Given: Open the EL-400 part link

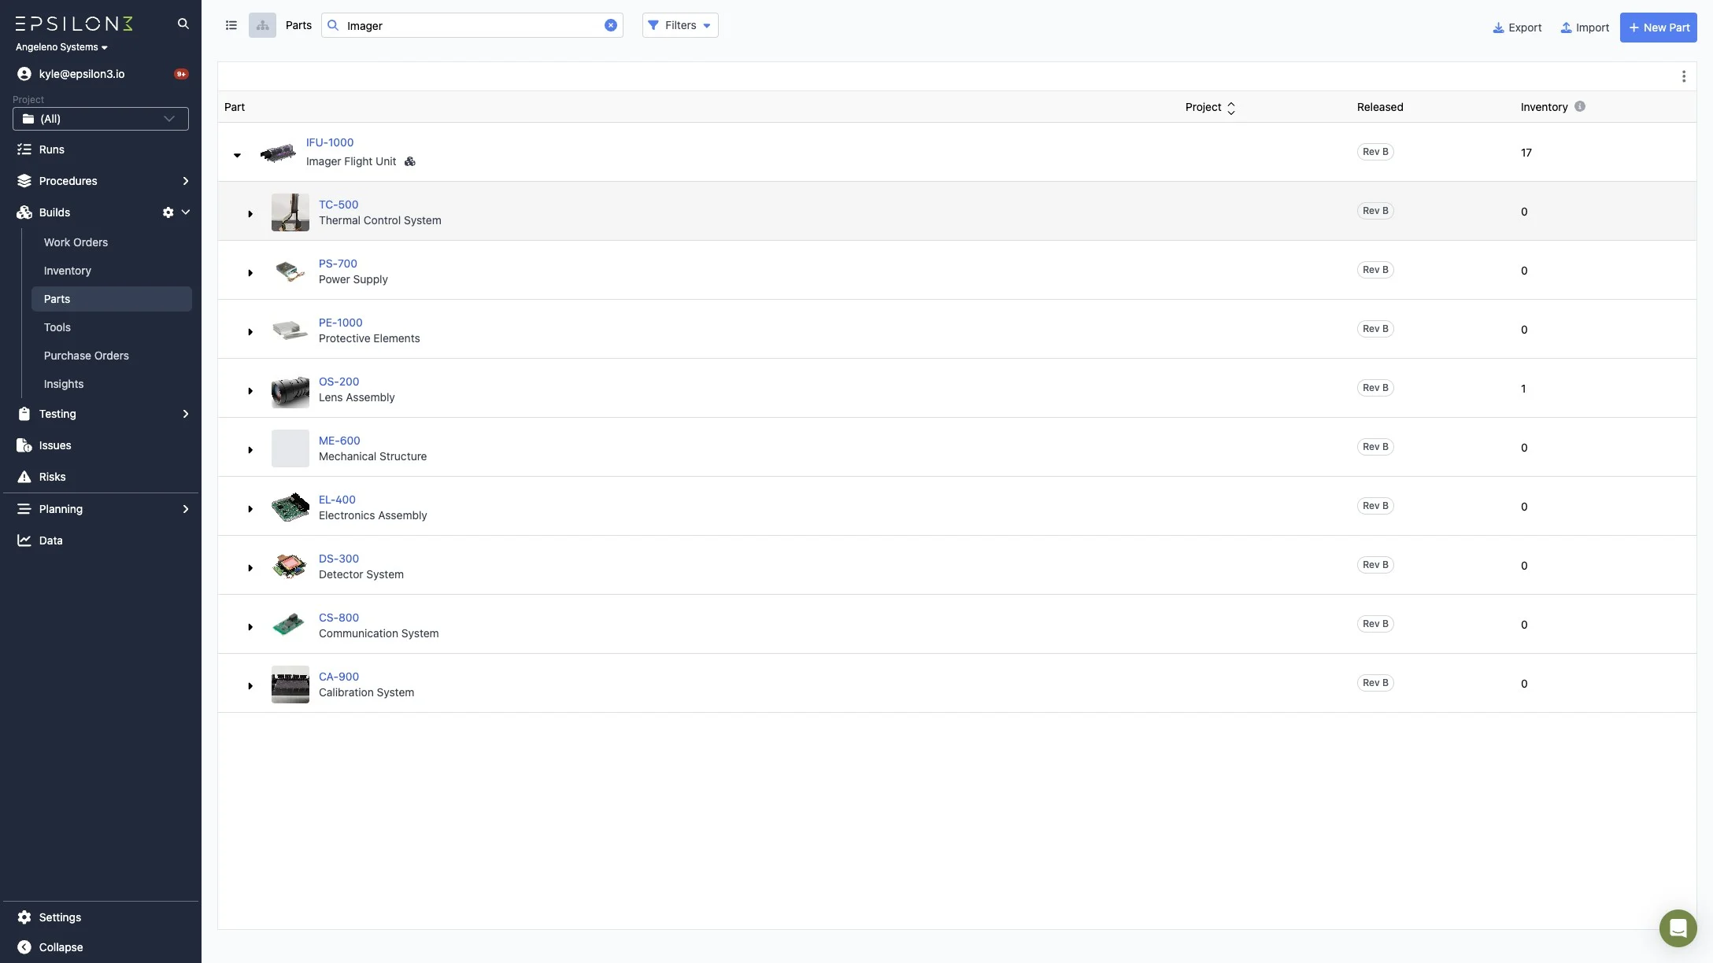Looking at the screenshot, I should [x=337, y=500].
